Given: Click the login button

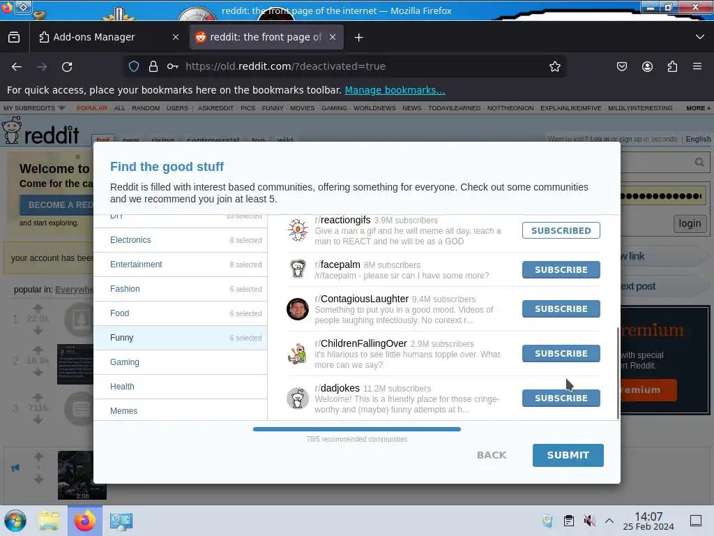Looking at the screenshot, I should point(690,223).
